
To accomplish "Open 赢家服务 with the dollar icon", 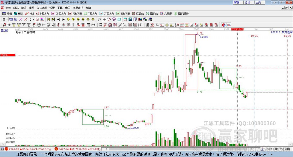I will pyautogui.click(x=181, y=14).
